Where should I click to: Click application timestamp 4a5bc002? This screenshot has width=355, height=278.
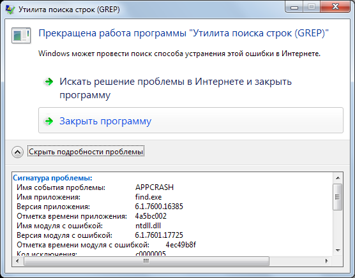tap(151, 216)
